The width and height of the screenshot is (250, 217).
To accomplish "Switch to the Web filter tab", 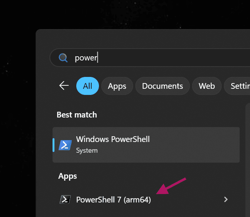I will click(207, 86).
